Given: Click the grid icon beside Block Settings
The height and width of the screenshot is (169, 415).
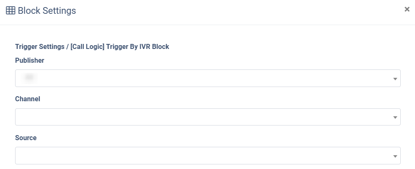Looking at the screenshot, I should (10, 10).
